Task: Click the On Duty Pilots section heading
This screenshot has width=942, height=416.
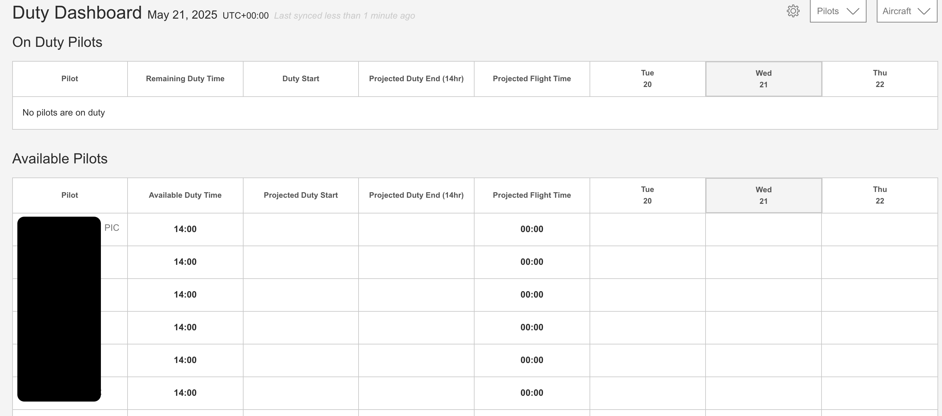Action: tap(58, 42)
